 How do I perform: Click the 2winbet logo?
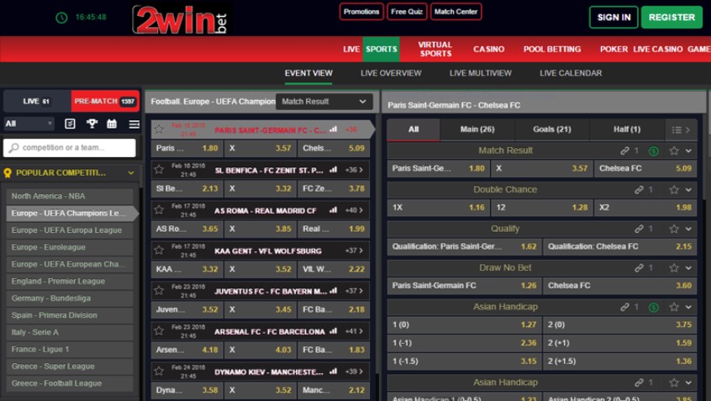point(181,18)
